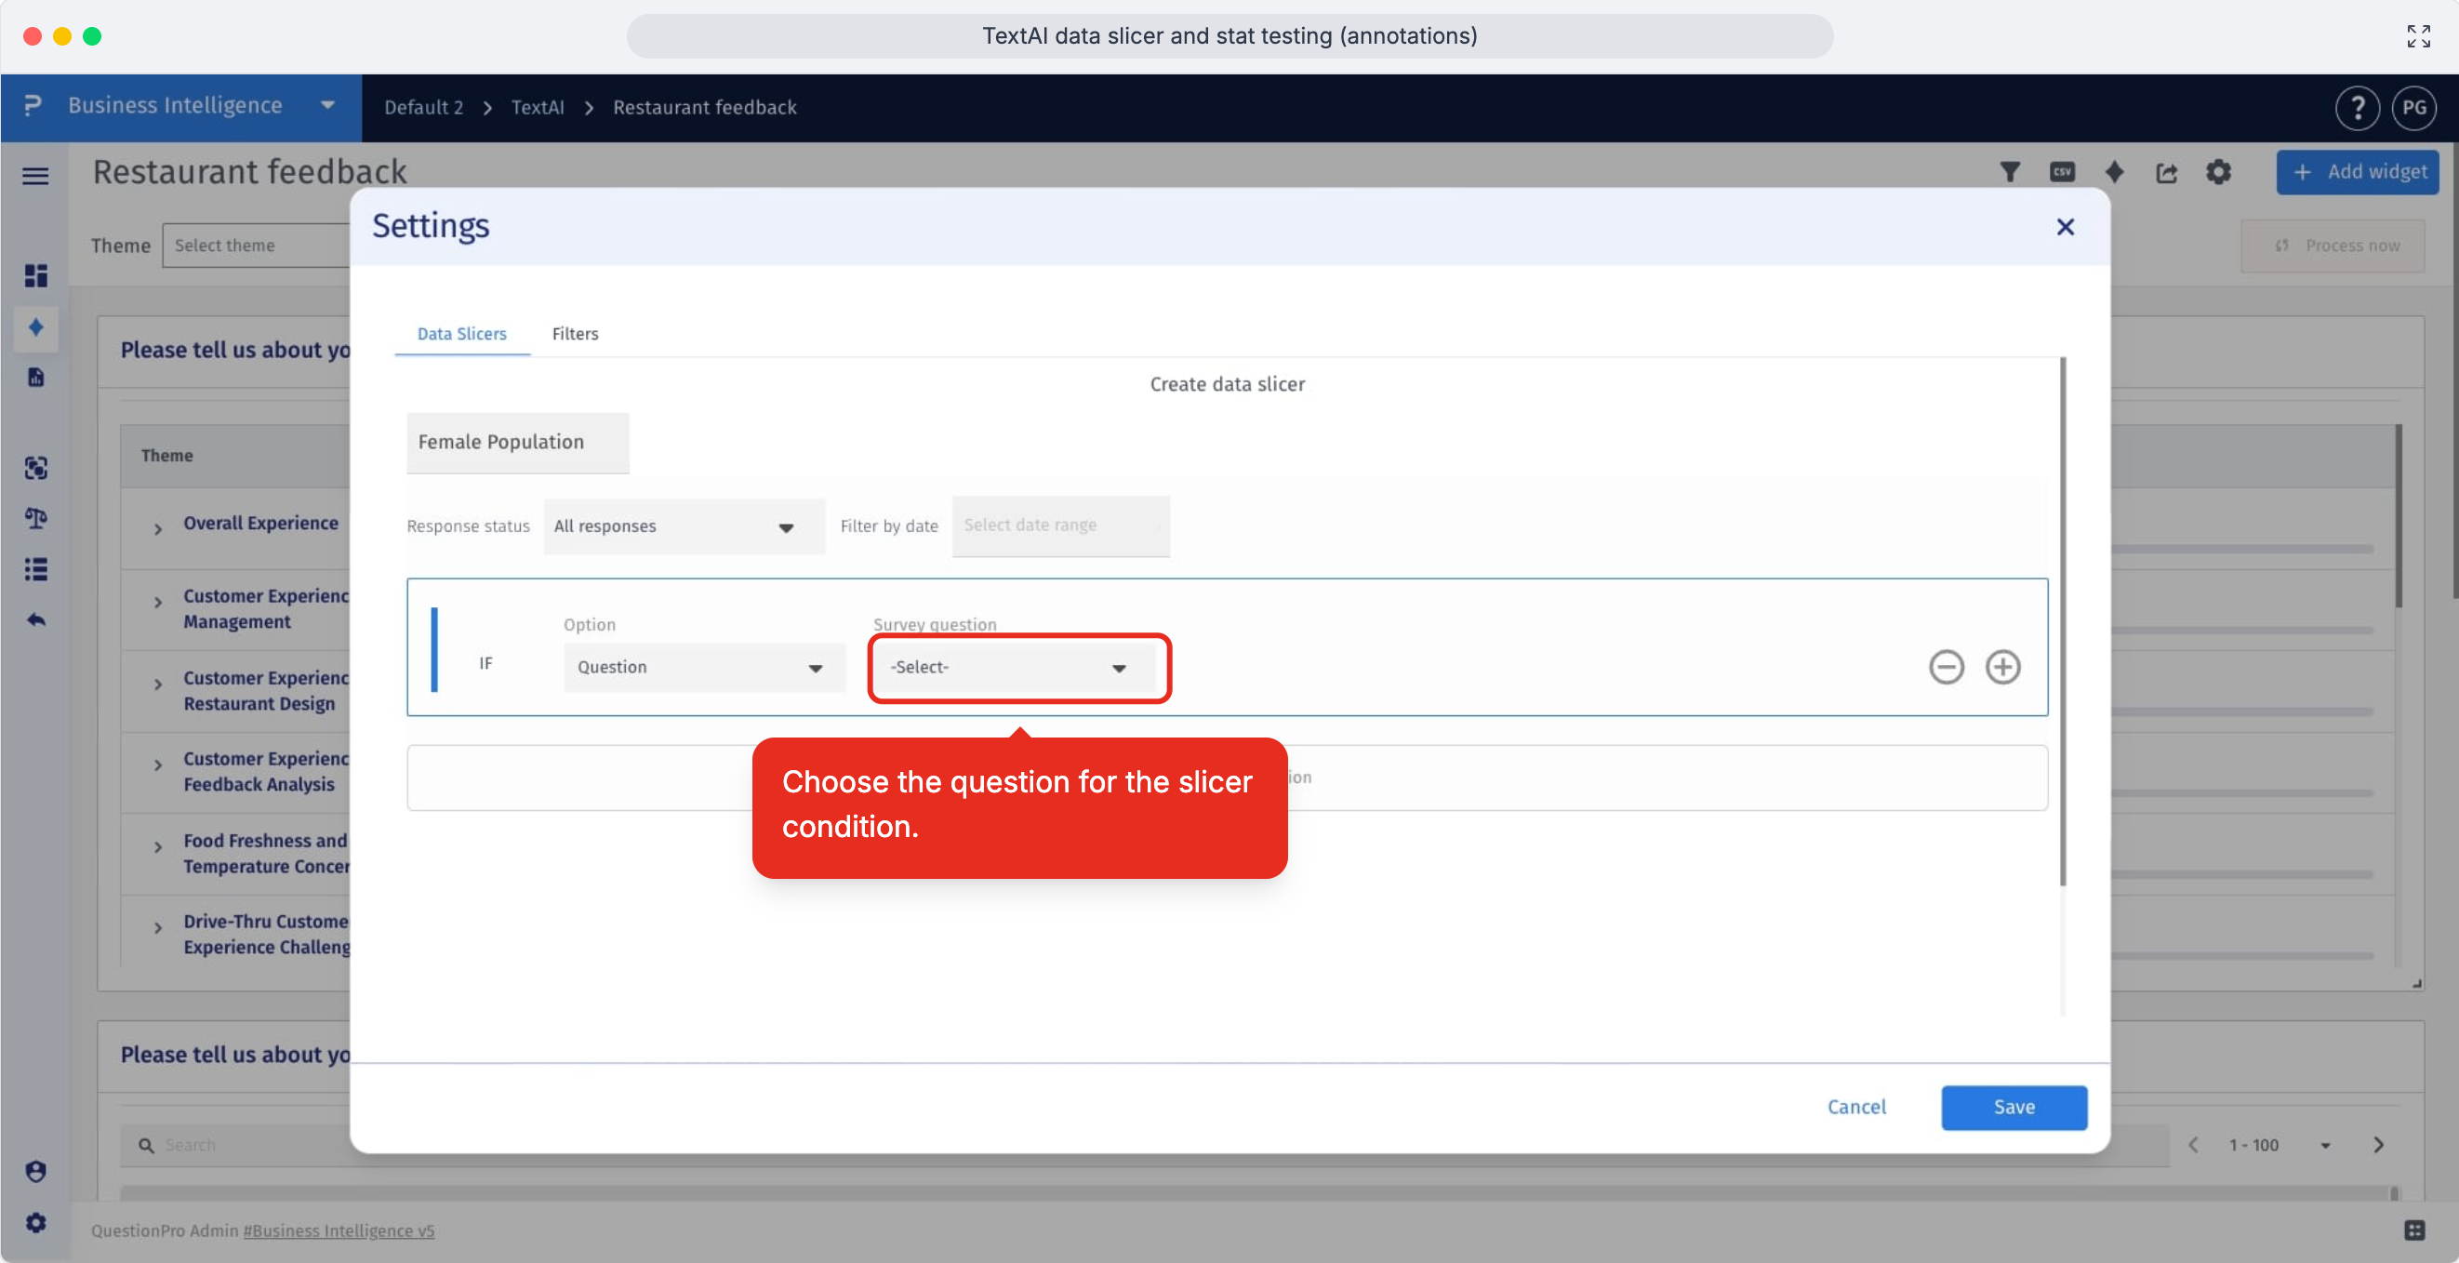
Task: Click the face-scan icon in sidebar
Action: 35,468
